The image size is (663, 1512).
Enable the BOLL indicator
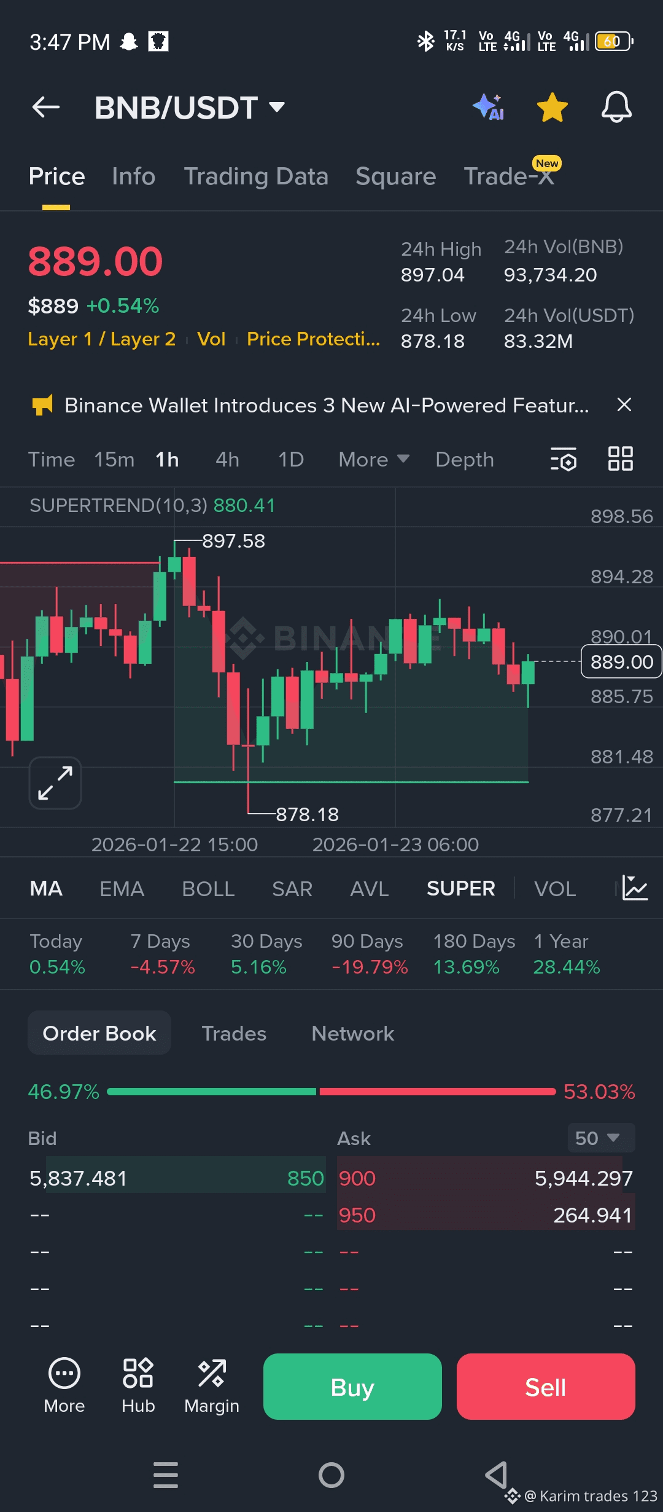(208, 888)
